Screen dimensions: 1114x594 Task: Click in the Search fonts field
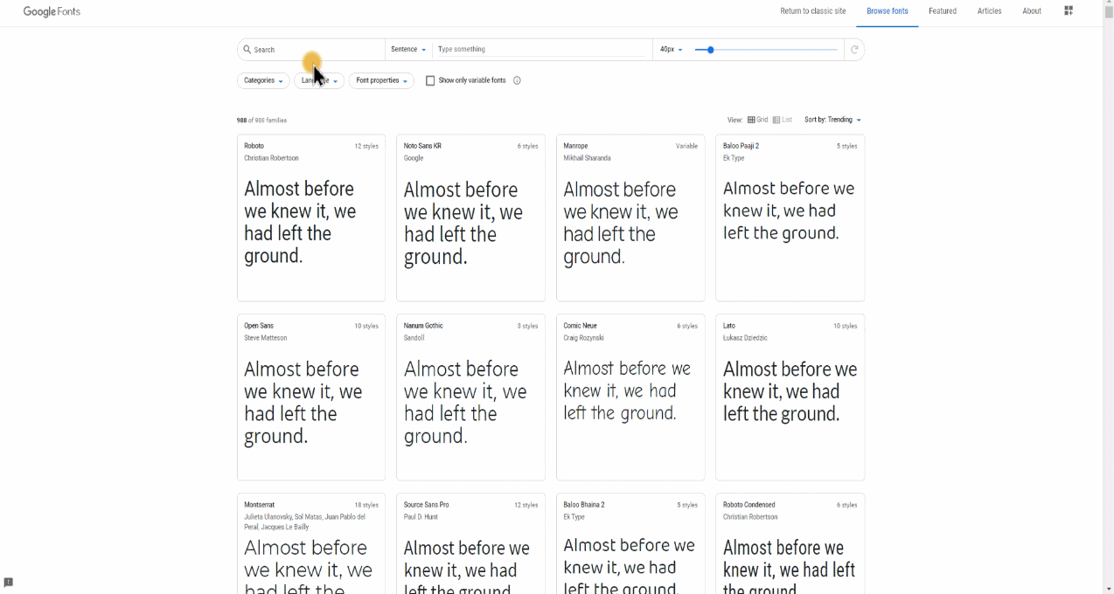point(311,50)
